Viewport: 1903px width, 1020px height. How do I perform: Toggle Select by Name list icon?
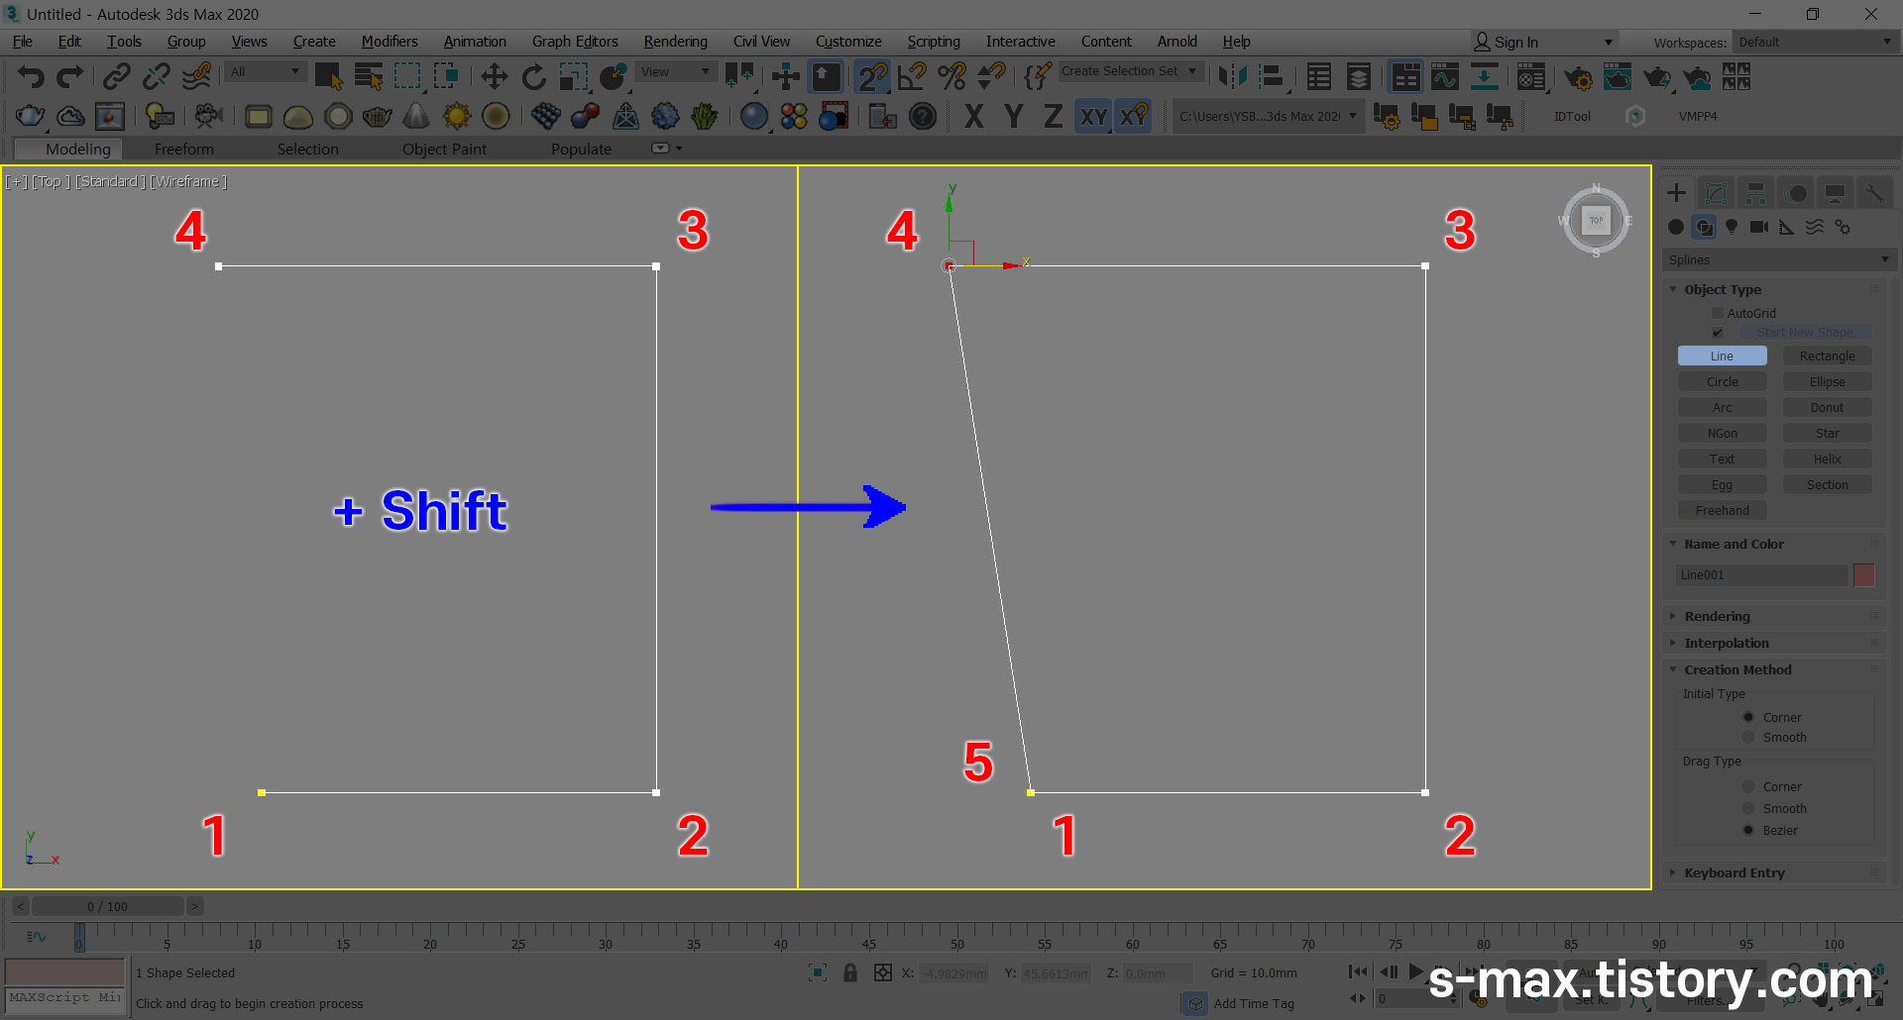pyautogui.click(x=368, y=76)
